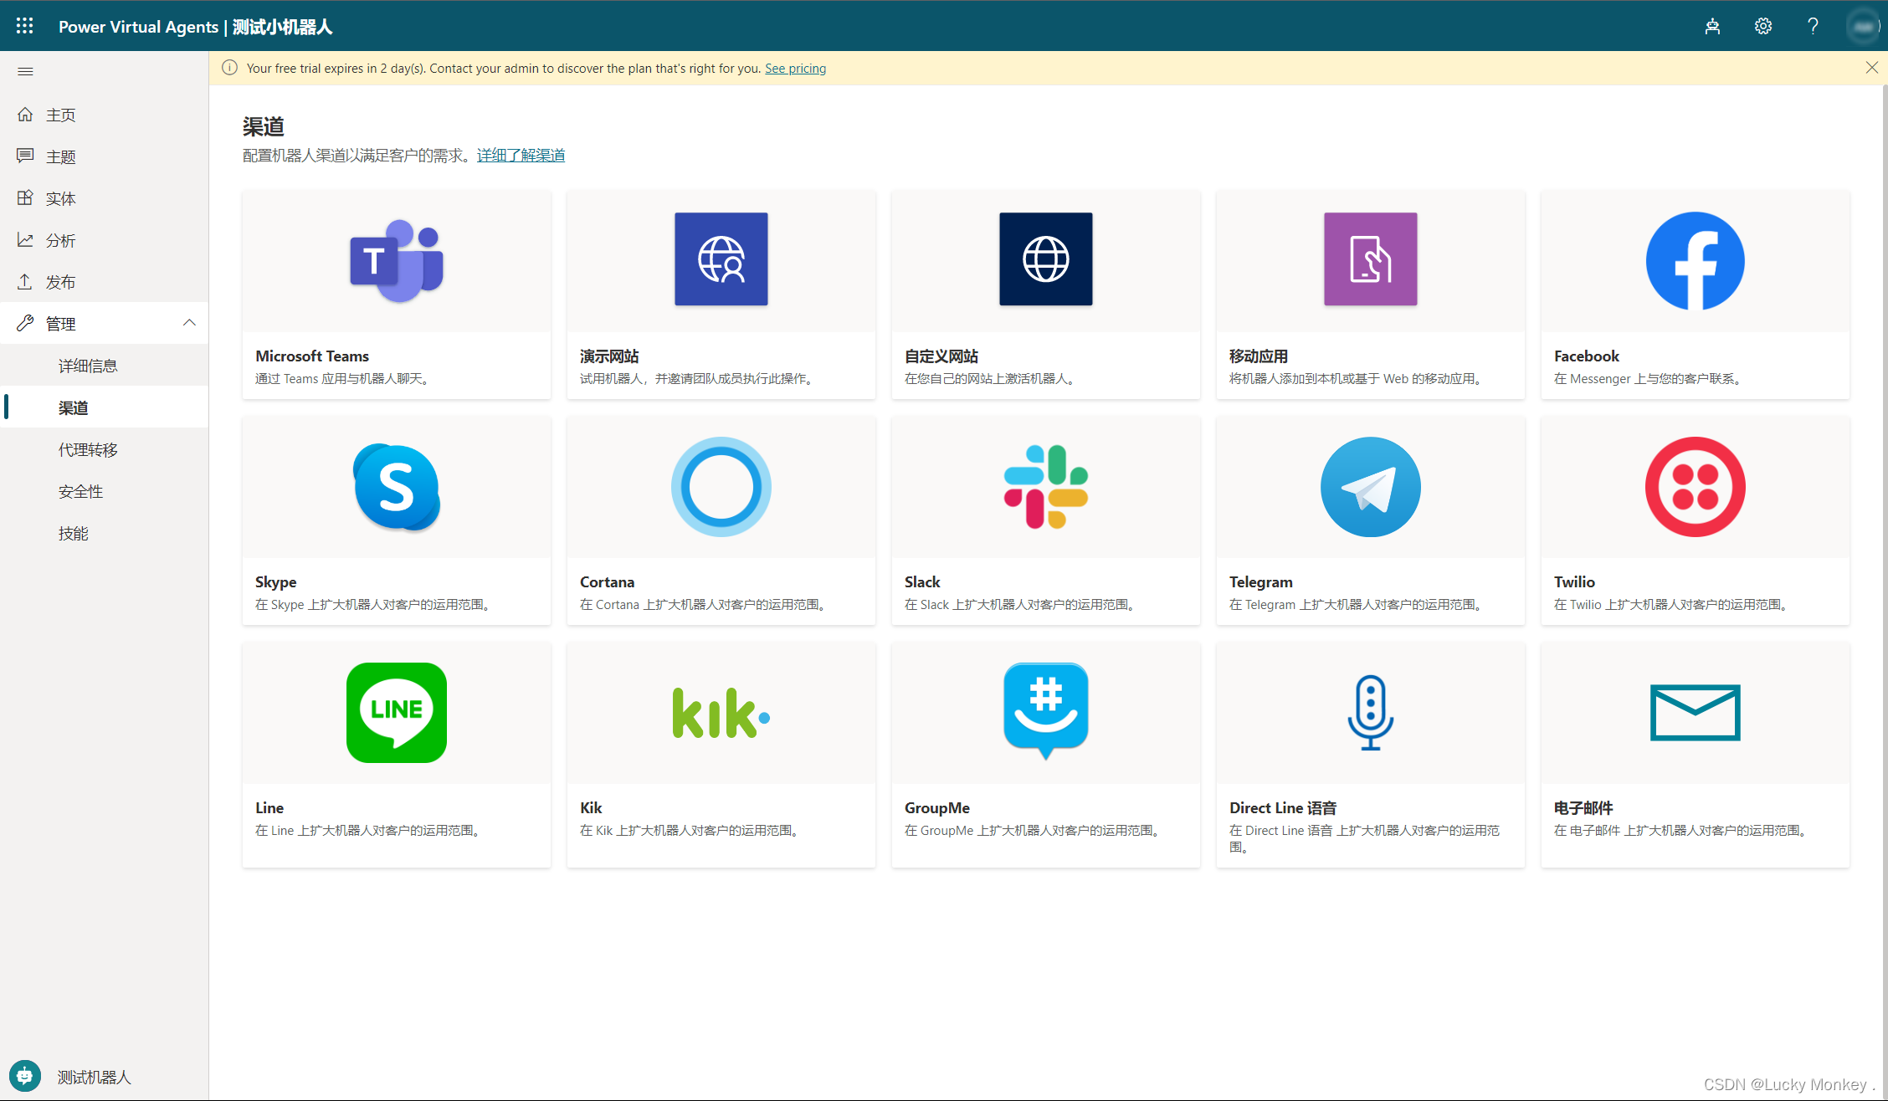Click the Facebook logo icon

[1696, 261]
